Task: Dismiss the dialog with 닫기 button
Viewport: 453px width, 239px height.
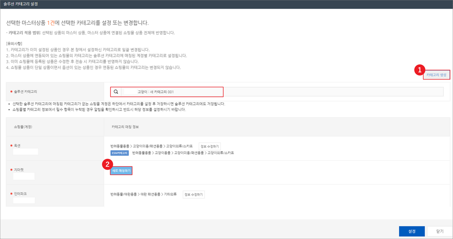Action: (x=440, y=231)
